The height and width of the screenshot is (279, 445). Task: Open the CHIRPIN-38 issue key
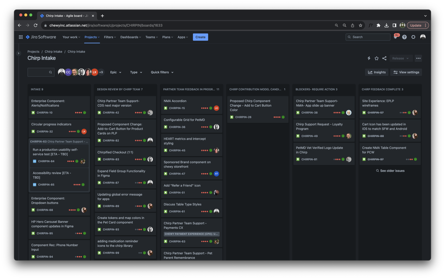[x=309, y=113]
